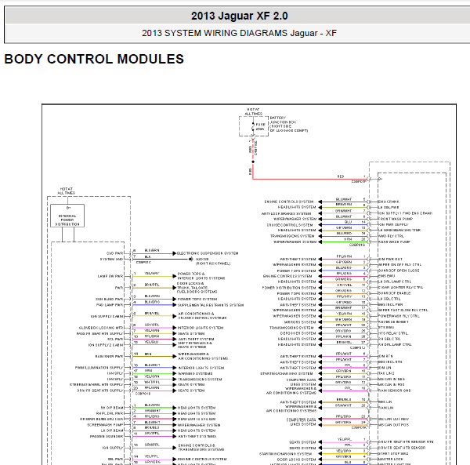The height and width of the screenshot is (465, 470).
Task: Click the Battery Junction Box label
Action: click(288, 124)
